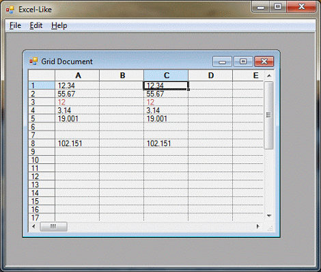Screen dimensions: 321x272
Task: Select column D header
Action: [x=210, y=75]
